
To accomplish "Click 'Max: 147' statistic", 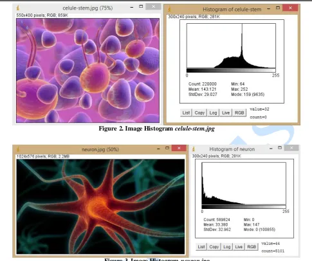I will click(252, 224).
